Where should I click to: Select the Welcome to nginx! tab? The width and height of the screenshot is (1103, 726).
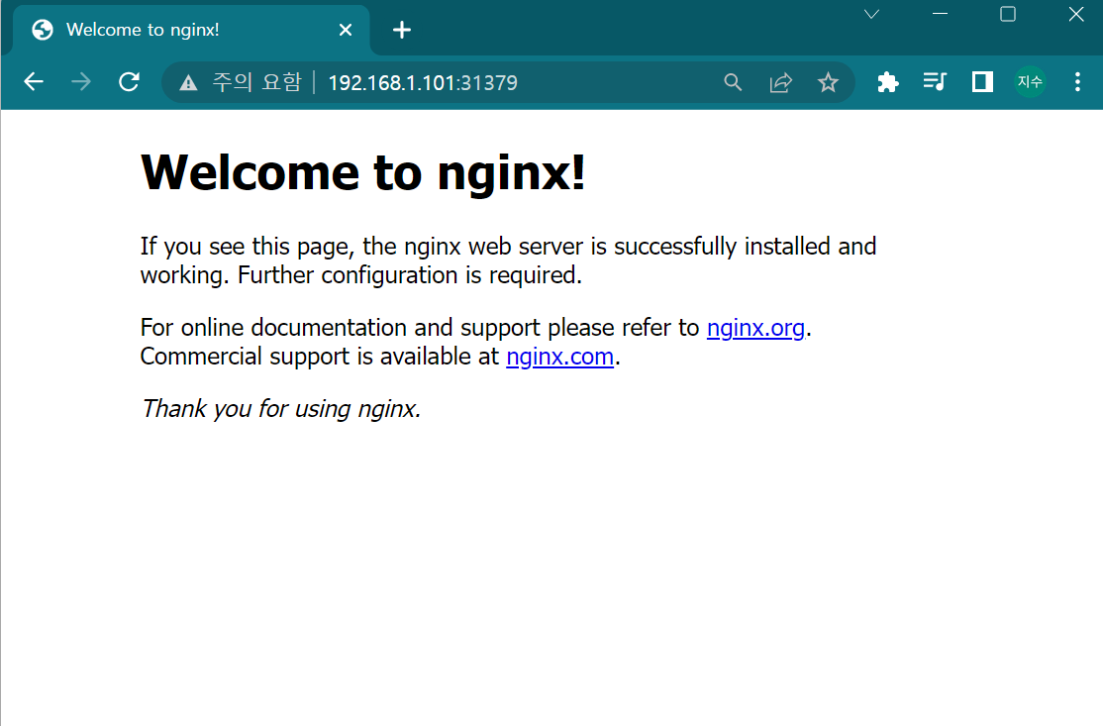click(191, 30)
